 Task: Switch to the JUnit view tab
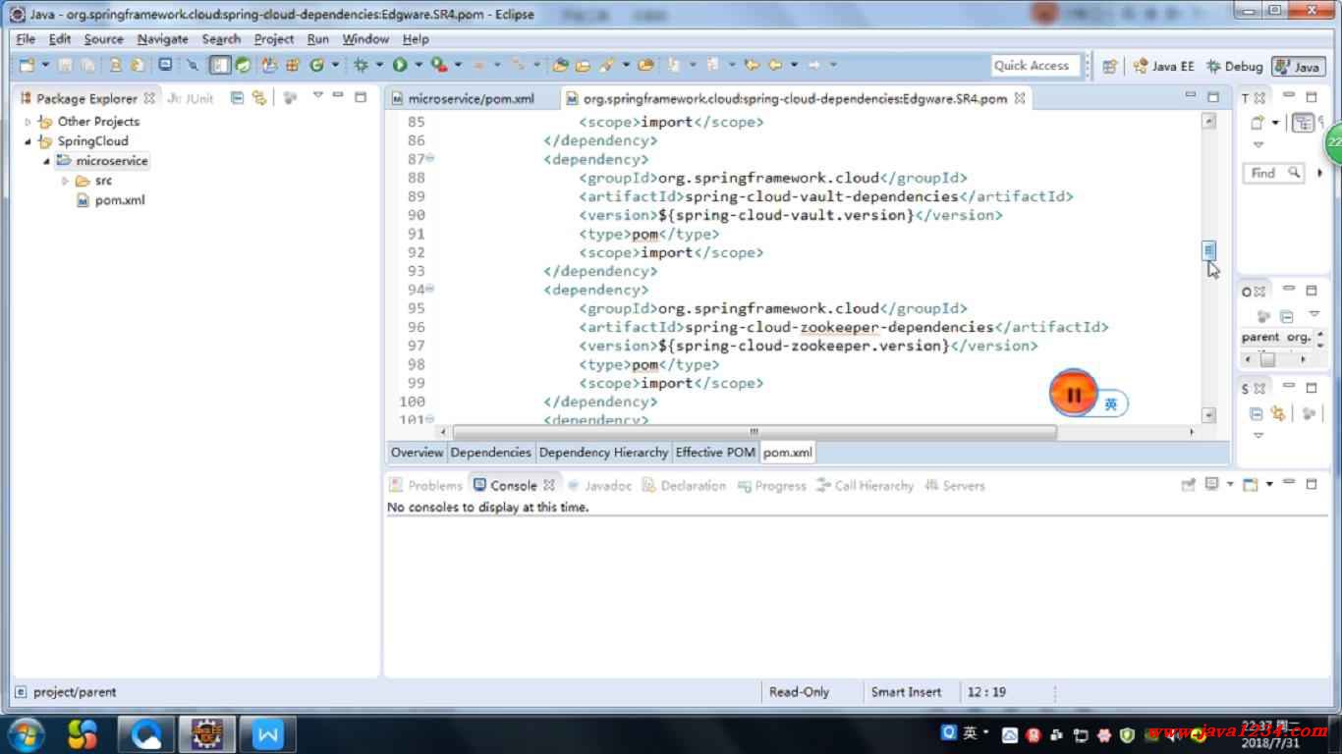pos(191,98)
